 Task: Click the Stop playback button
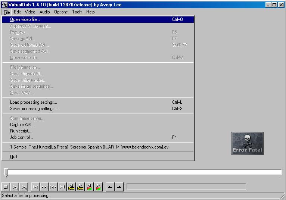pyautogui.click(x=6, y=187)
